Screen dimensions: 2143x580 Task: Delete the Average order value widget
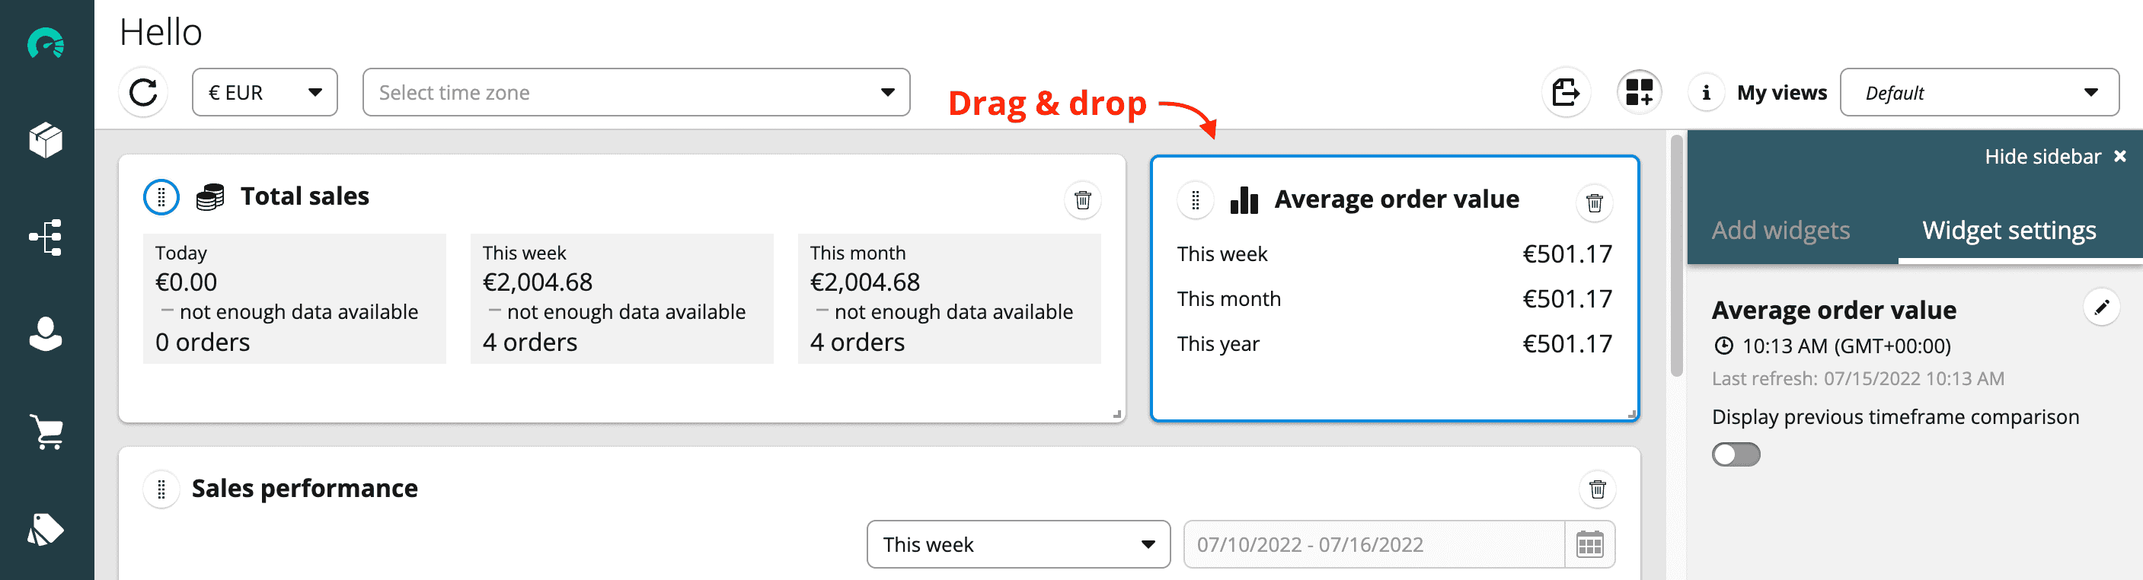click(1594, 202)
